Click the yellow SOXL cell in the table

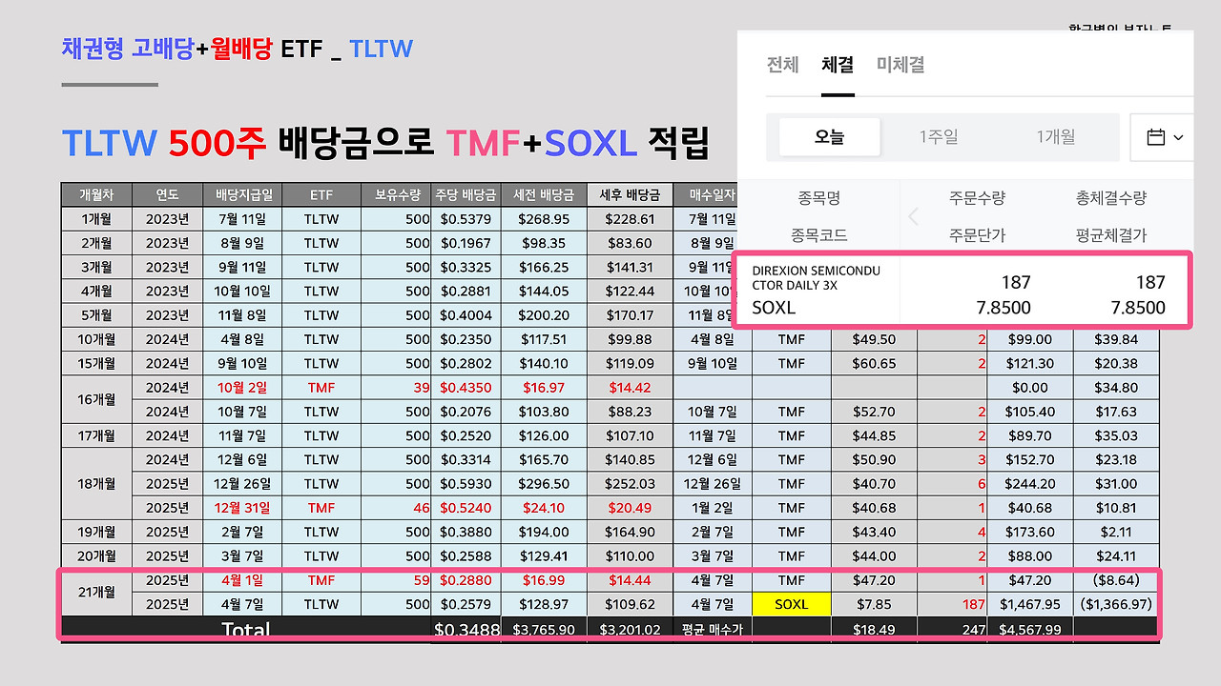click(792, 604)
